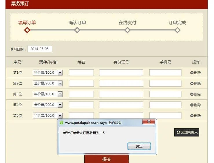Screen dimensions: 214x163
Task: Click the 参观日期 date field
Action: tap(40, 49)
